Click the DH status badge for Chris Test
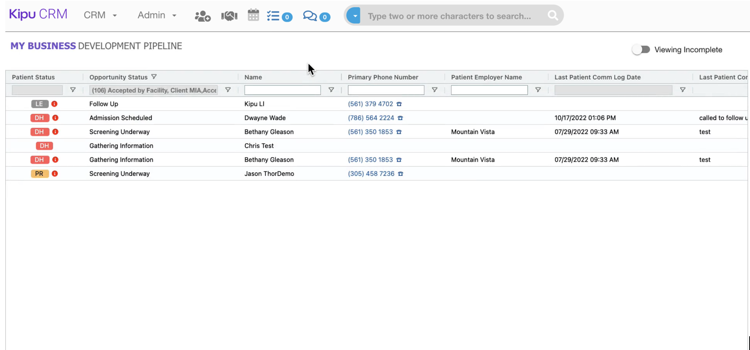Screen dimensions: 750x350 click(44, 146)
